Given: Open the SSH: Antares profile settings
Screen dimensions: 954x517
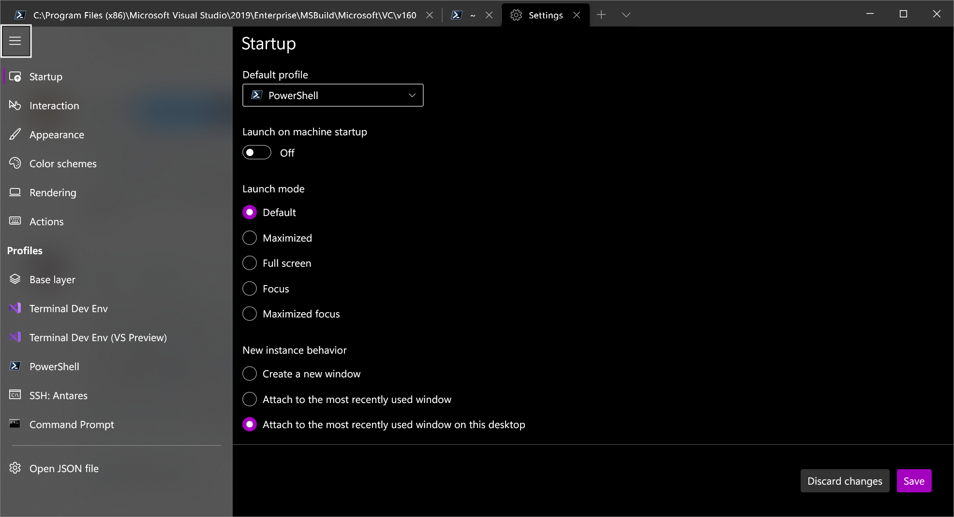Looking at the screenshot, I should pyautogui.click(x=116, y=395).
